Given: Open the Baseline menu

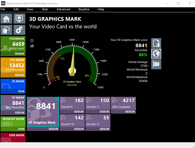Looking at the screenshot, I should [84, 9].
